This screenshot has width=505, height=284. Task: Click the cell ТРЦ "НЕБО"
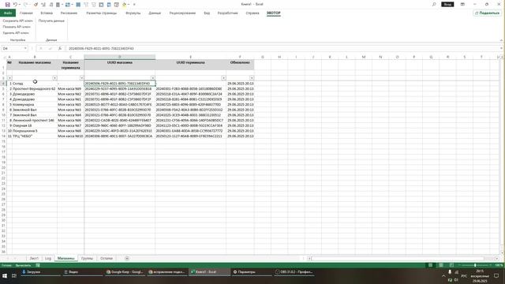35,136
